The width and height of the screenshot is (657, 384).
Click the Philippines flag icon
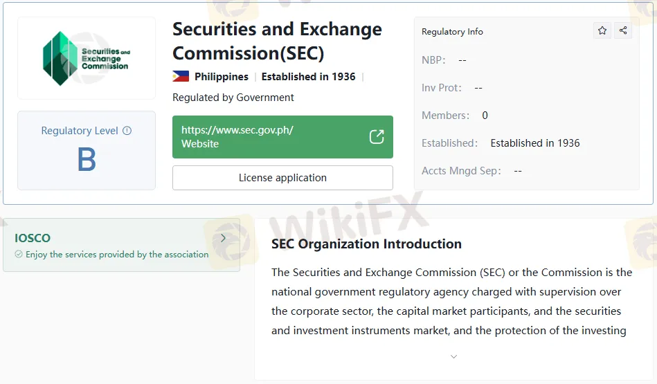(181, 77)
